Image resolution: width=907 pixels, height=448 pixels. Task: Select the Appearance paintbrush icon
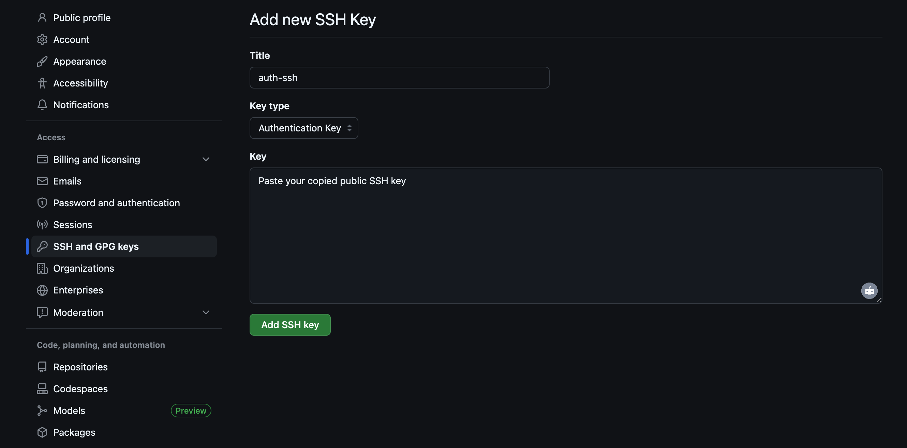coord(42,61)
